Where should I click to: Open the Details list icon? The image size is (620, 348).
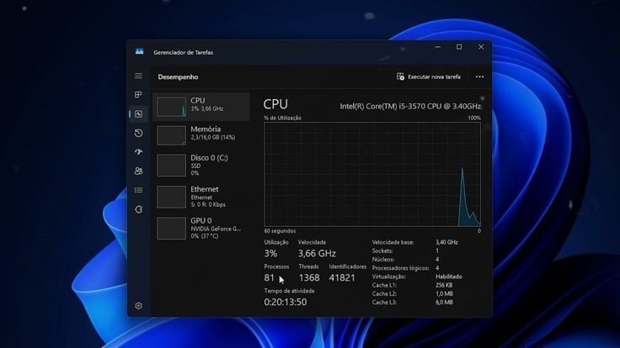tap(138, 190)
